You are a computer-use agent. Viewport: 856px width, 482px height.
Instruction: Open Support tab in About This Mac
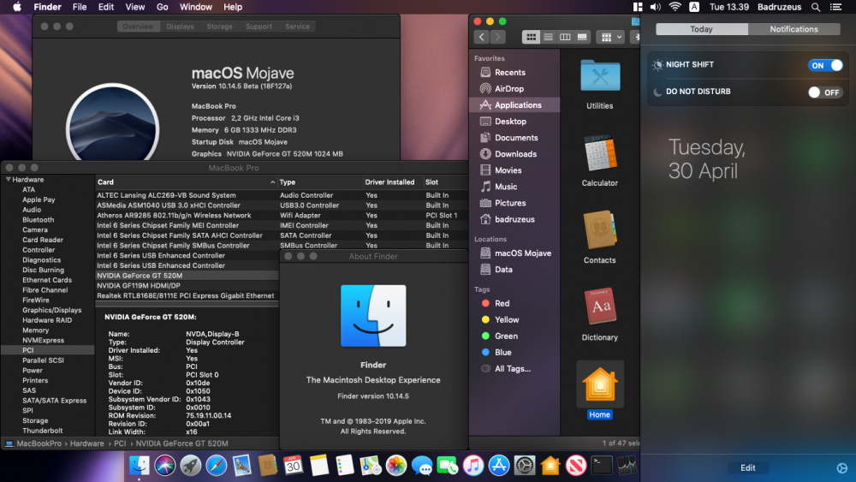259,27
